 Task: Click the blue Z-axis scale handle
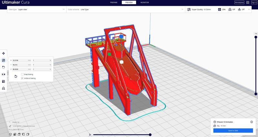[x=121, y=36]
